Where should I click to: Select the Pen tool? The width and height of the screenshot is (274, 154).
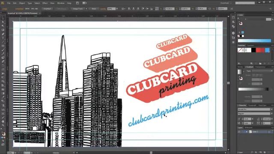tap(3, 34)
